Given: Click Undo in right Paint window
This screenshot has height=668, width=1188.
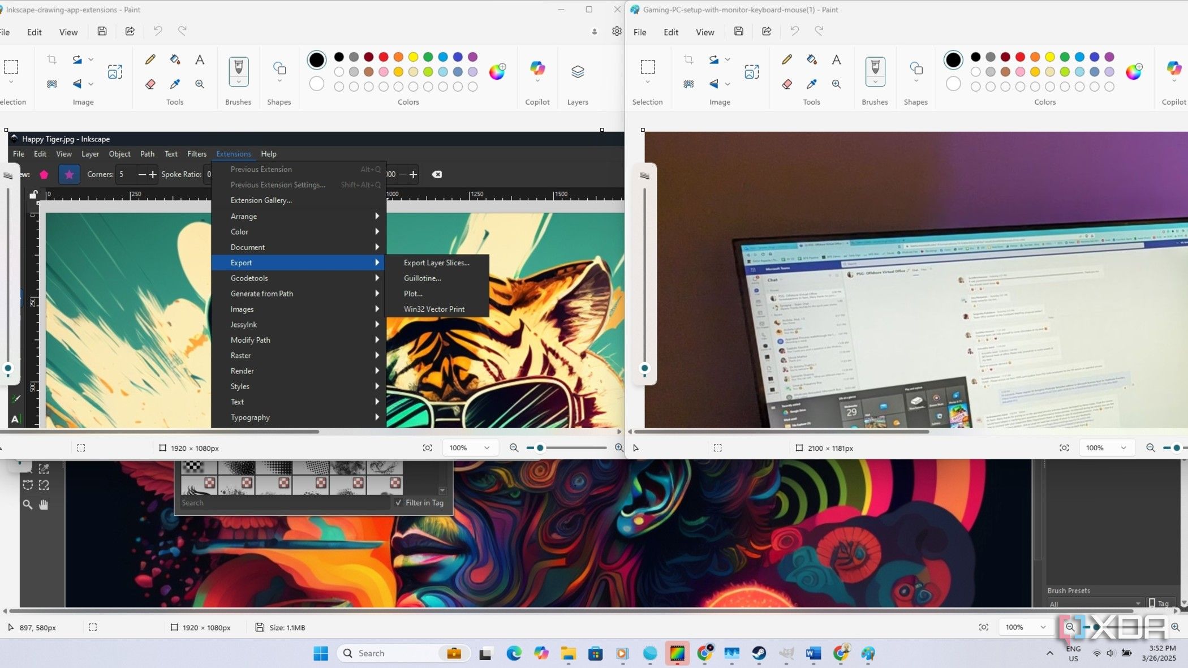Looking at the screenshot, I should (x=794, y=31).
